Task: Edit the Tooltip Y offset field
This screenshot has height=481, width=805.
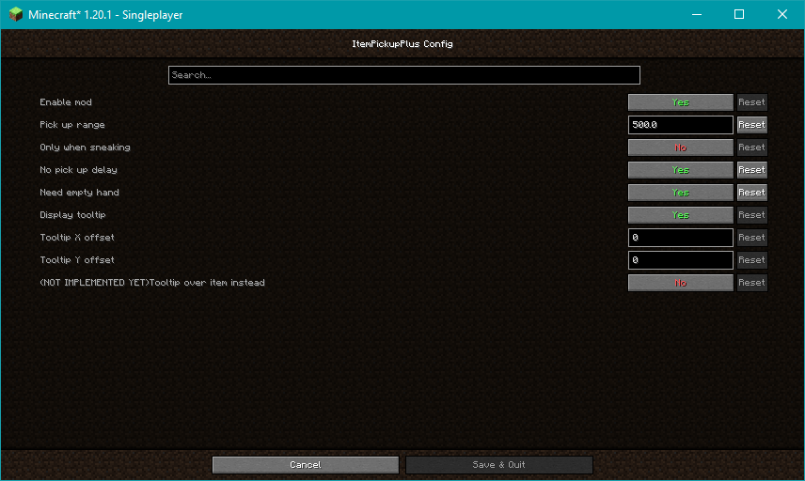Action: (680, 260)
